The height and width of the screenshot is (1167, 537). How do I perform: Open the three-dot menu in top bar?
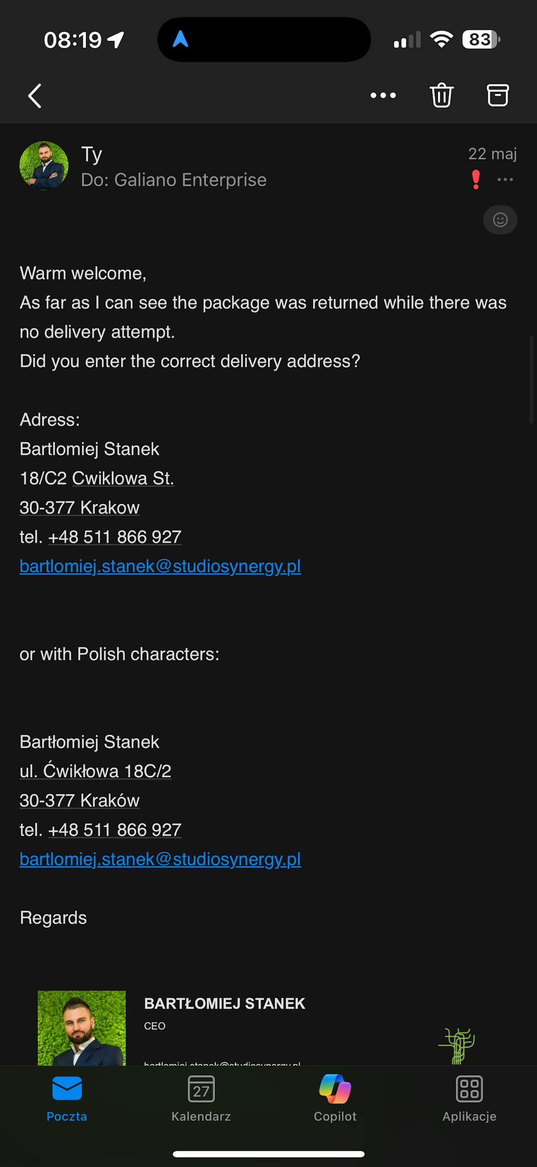pyautogui.click(x=383, y=95)
